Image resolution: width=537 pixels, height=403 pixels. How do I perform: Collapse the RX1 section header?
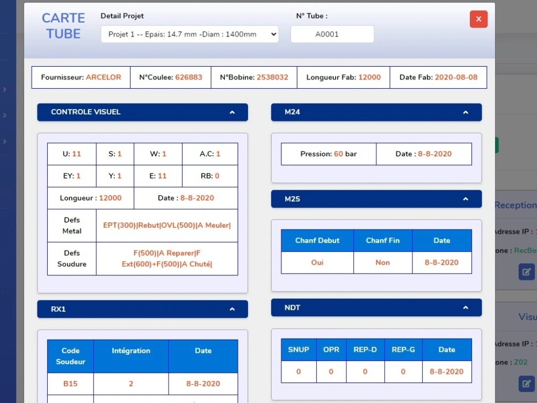pos(142,309)
